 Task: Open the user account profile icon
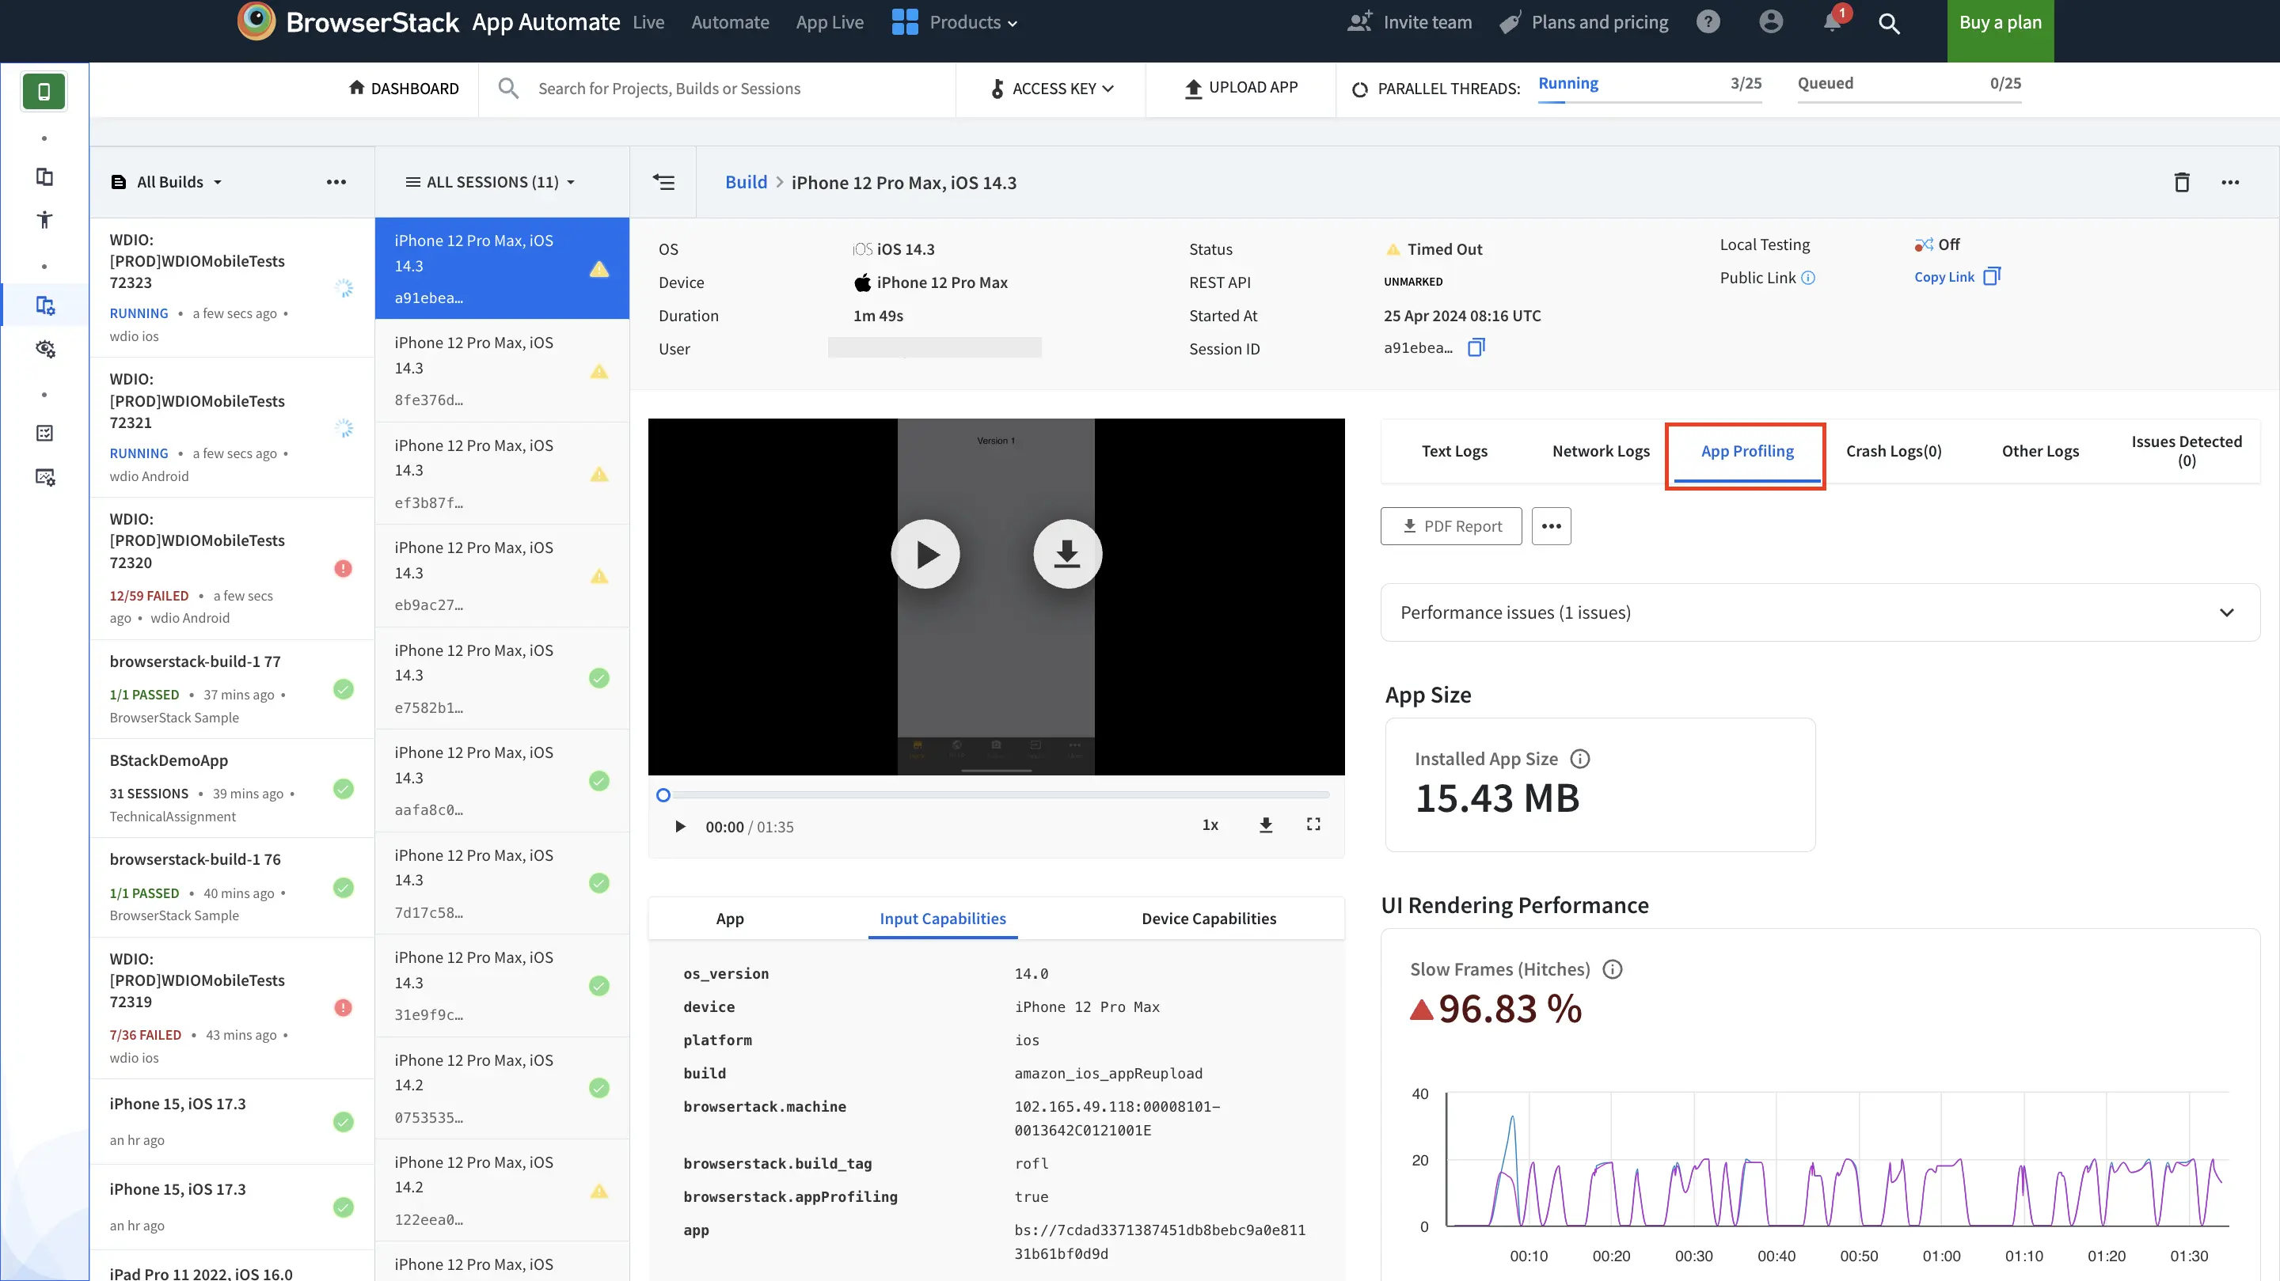(x=1770, y=22)
